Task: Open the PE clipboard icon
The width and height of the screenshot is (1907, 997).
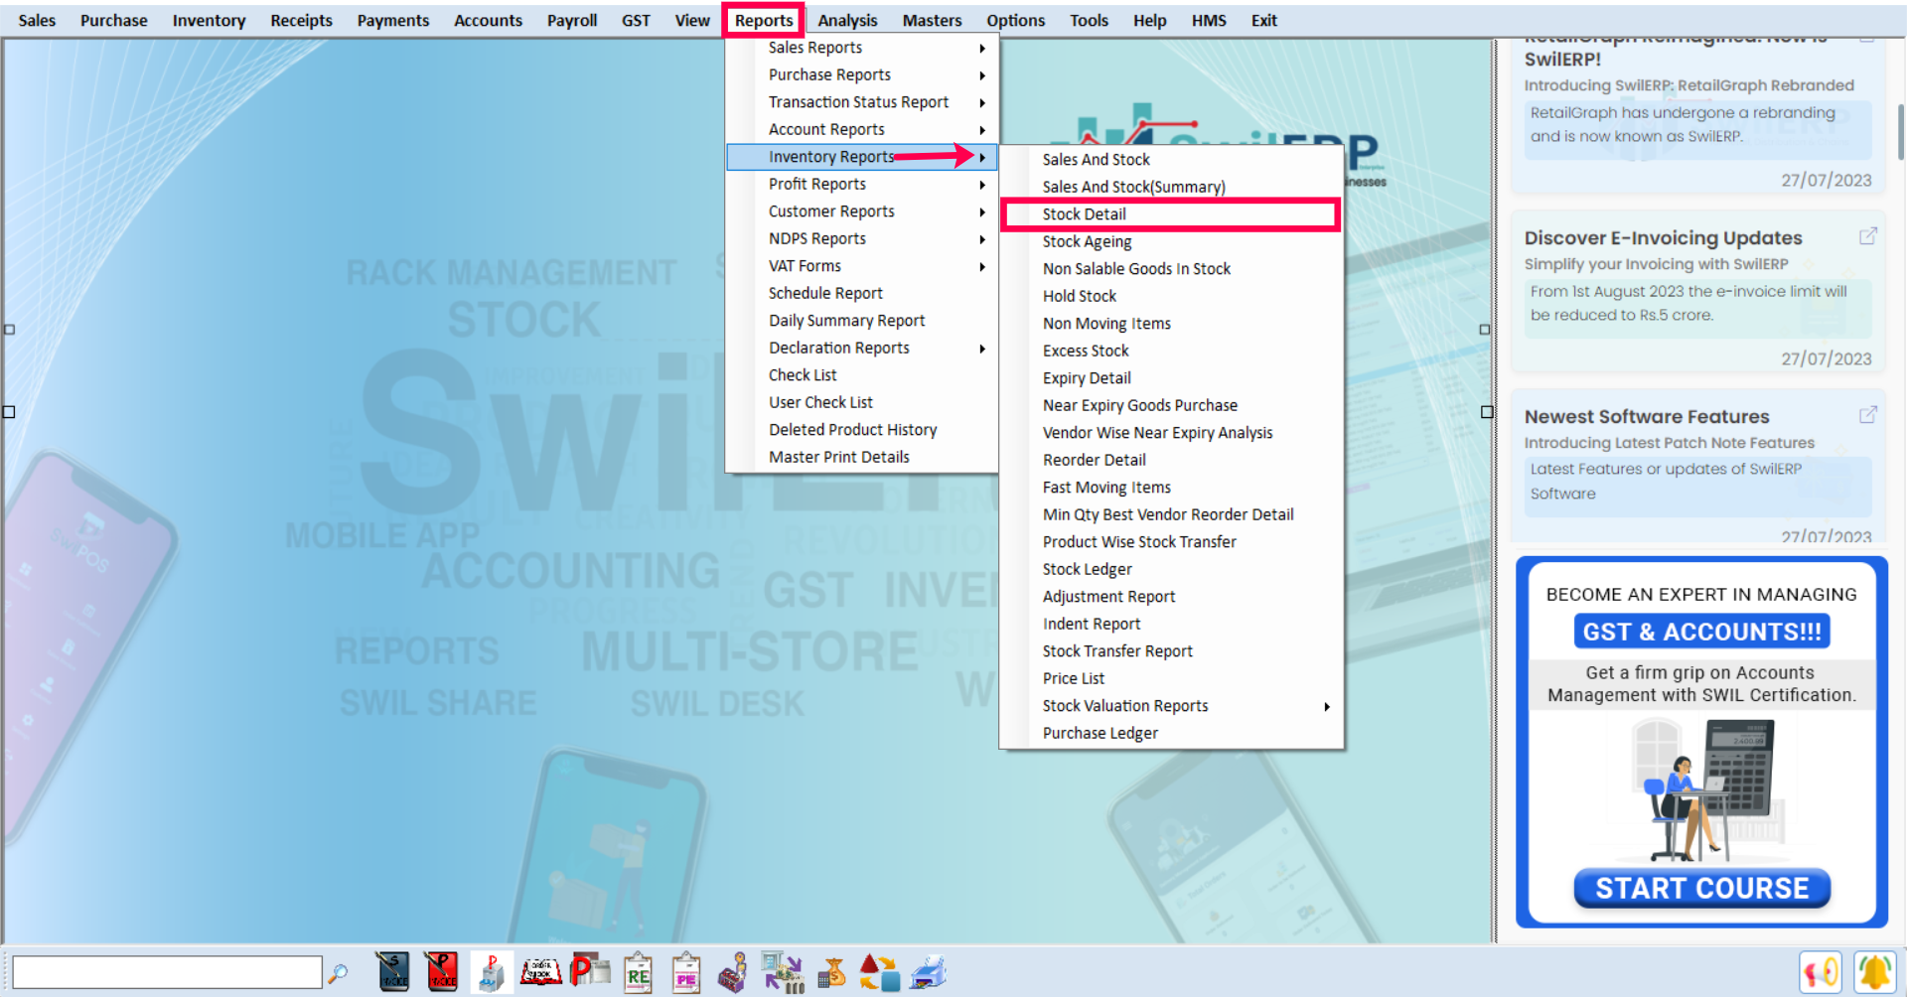Action: (x=685, y=973)
